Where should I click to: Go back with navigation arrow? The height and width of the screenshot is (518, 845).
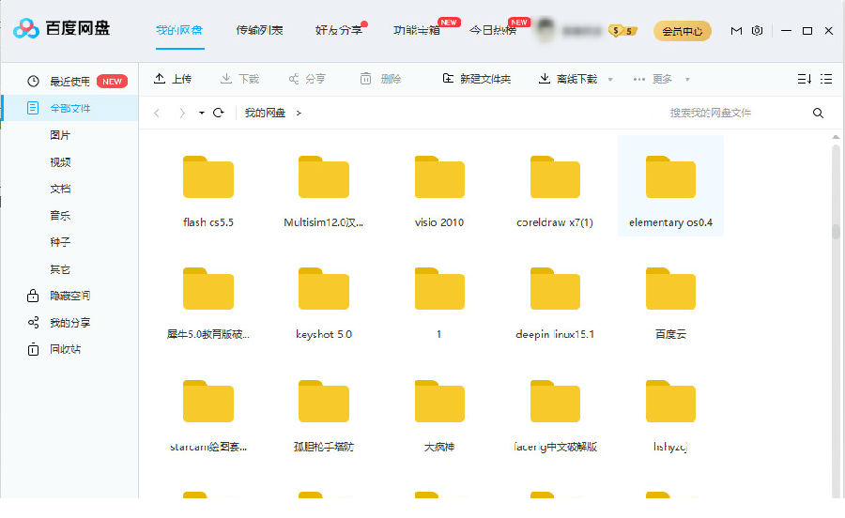click(x=157, y=113)
